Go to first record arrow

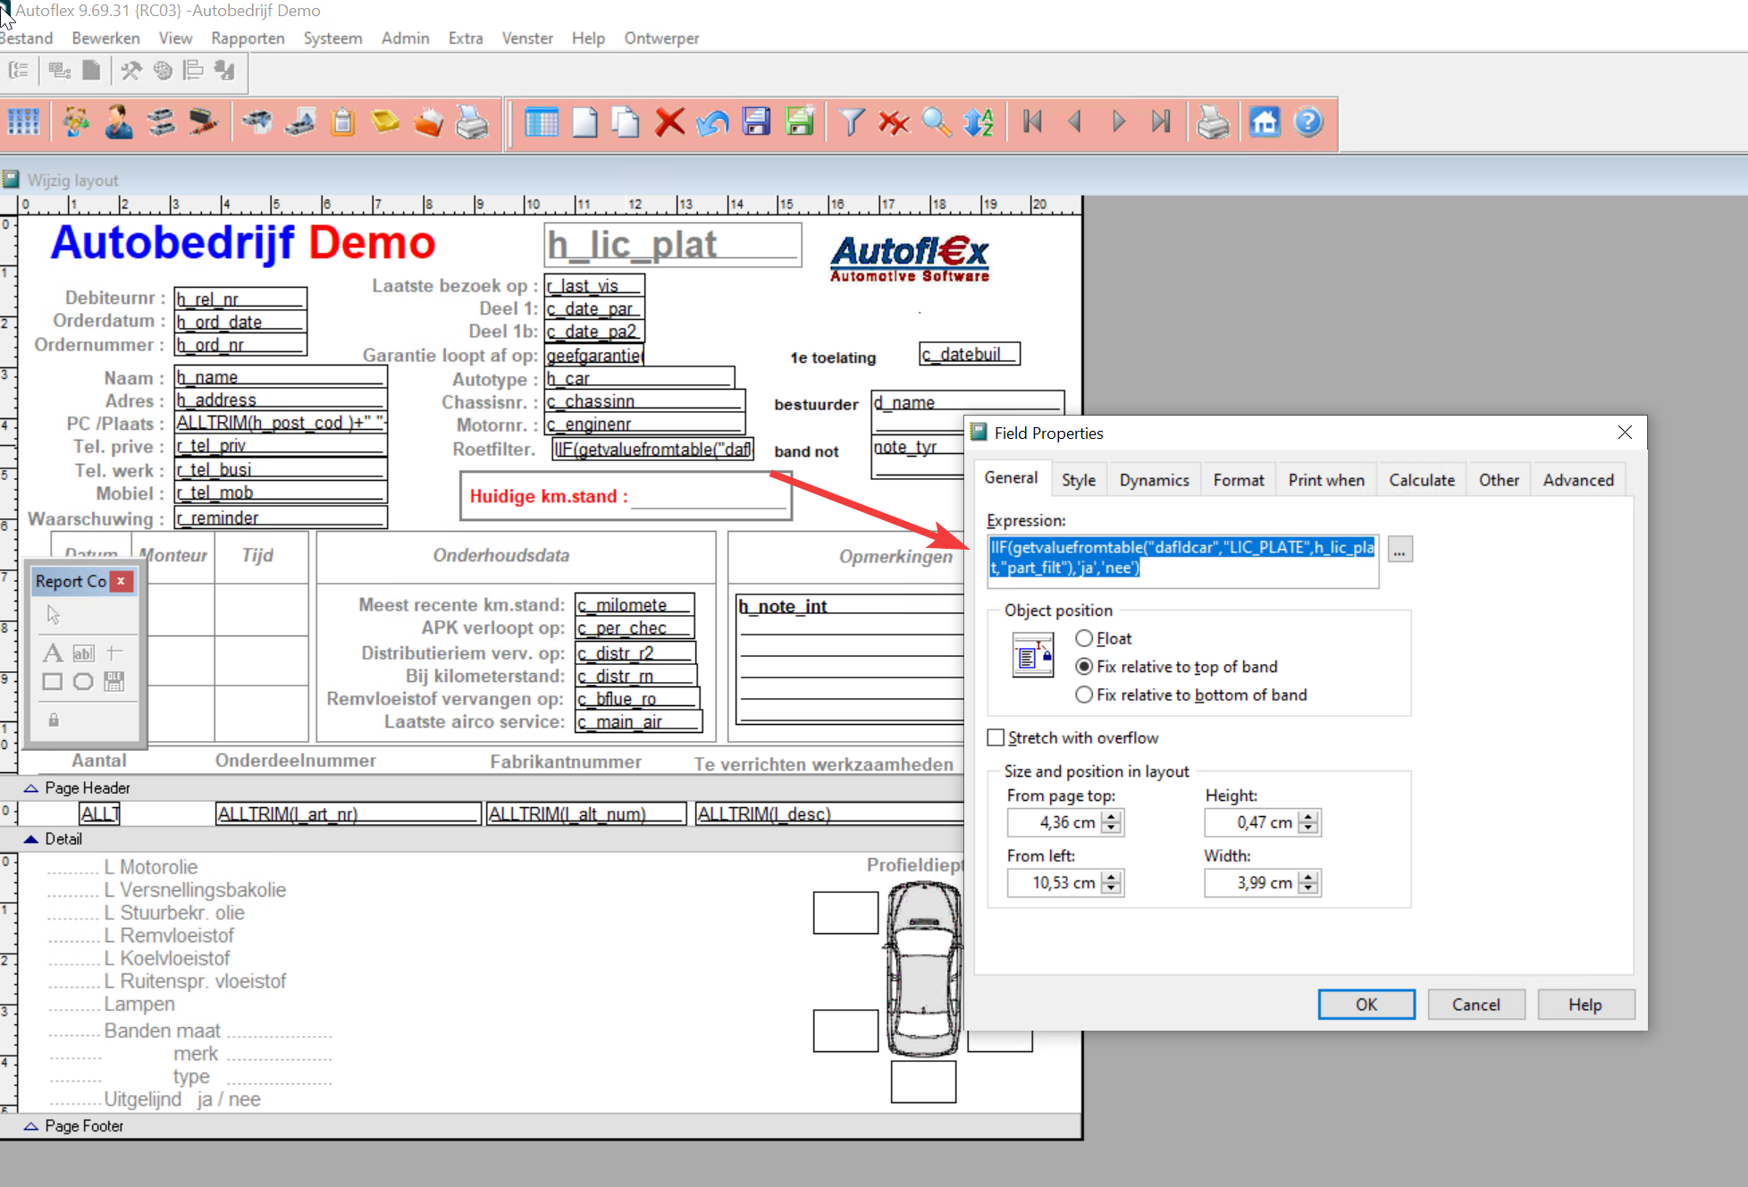click(x=1032, y=122)
